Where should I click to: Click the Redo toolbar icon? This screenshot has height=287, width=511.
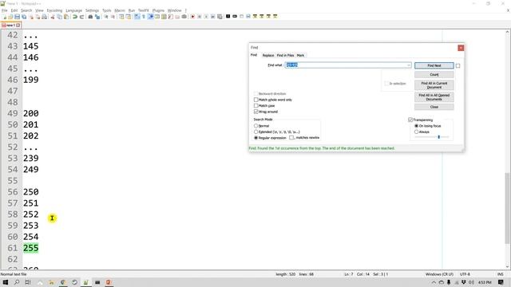(81, 17)
